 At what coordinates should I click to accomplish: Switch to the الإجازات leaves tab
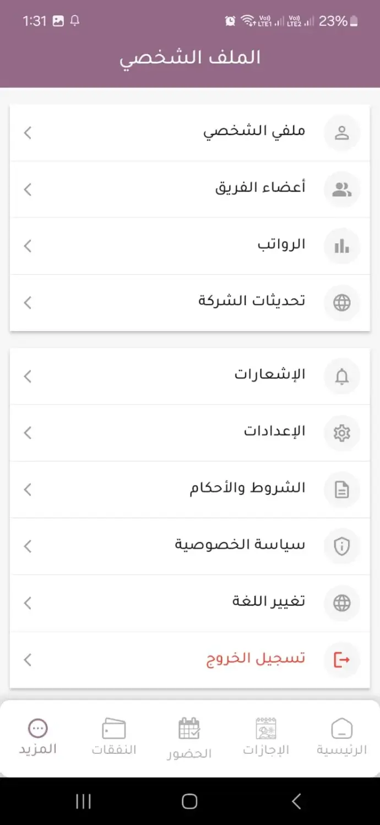(x=266, y=736)
